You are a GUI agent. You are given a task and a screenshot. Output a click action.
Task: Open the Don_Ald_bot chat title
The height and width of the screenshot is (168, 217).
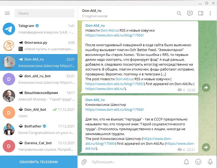pyautogui.click(x=35, y=109)
